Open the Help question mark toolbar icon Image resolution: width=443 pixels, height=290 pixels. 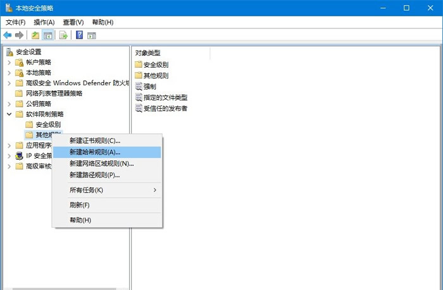coord(79,35)
